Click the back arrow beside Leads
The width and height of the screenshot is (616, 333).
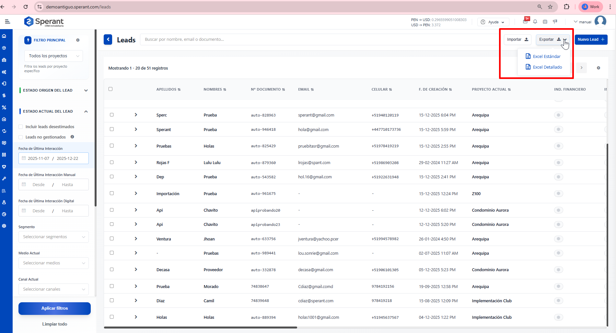(108, 39)
